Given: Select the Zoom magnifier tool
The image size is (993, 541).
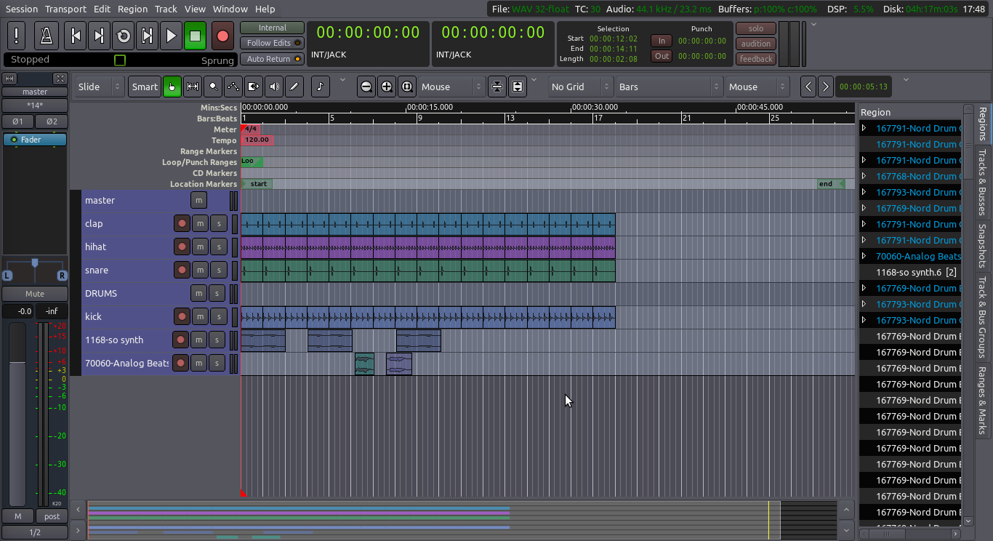Looking at the screenshot, I should pos(213,87).
